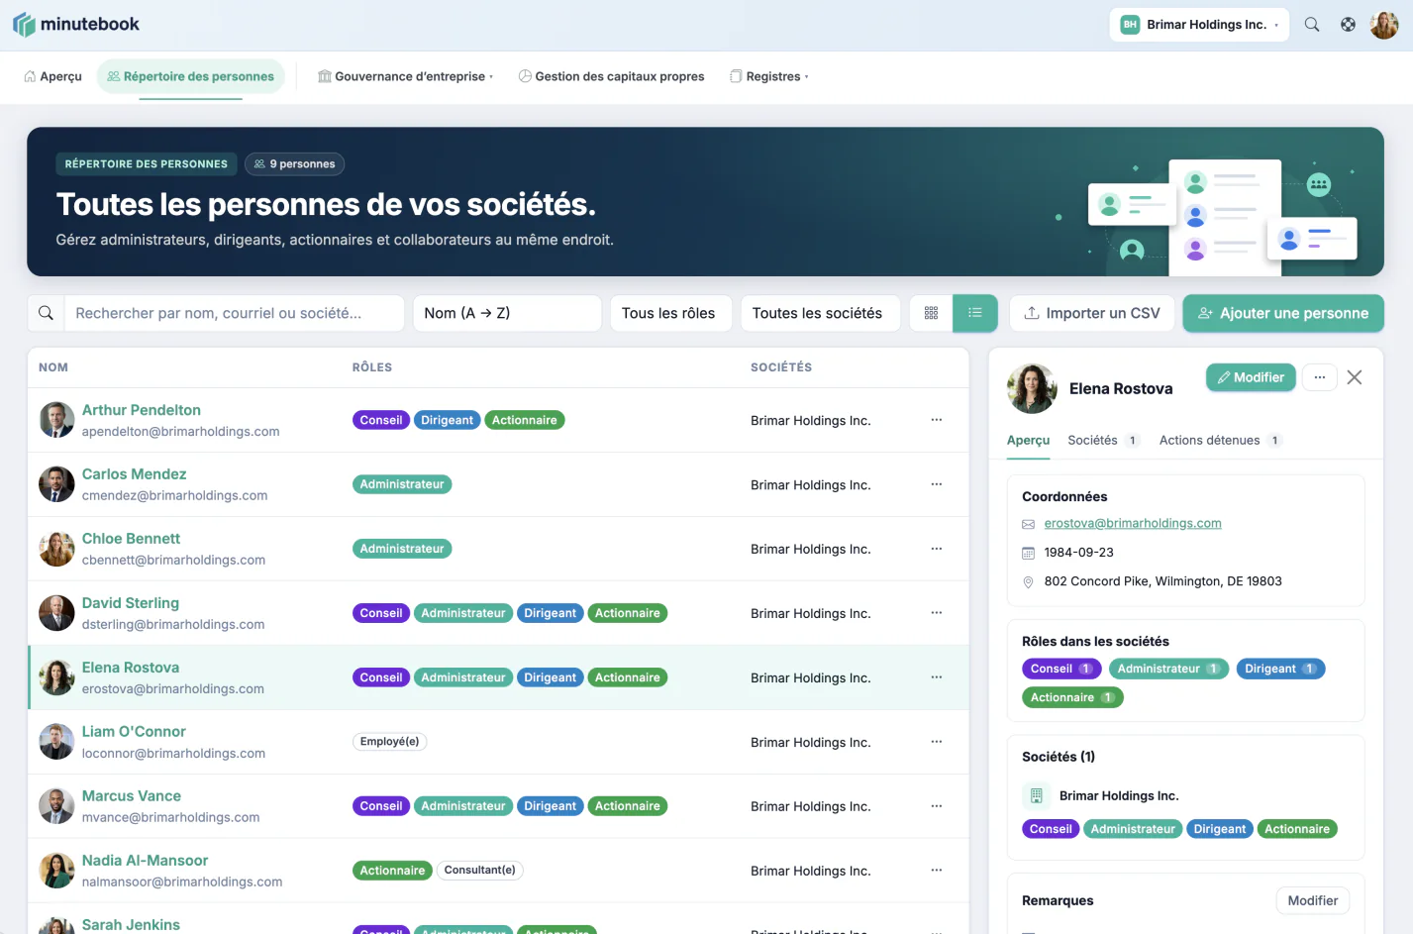Click Modifier button in Remarques section

coord(1312,900)
